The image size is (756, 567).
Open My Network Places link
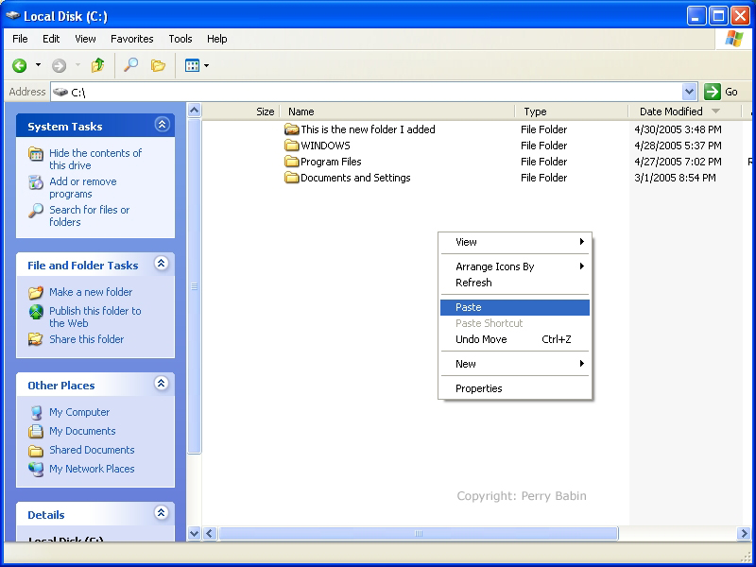[x=92, y=469]
